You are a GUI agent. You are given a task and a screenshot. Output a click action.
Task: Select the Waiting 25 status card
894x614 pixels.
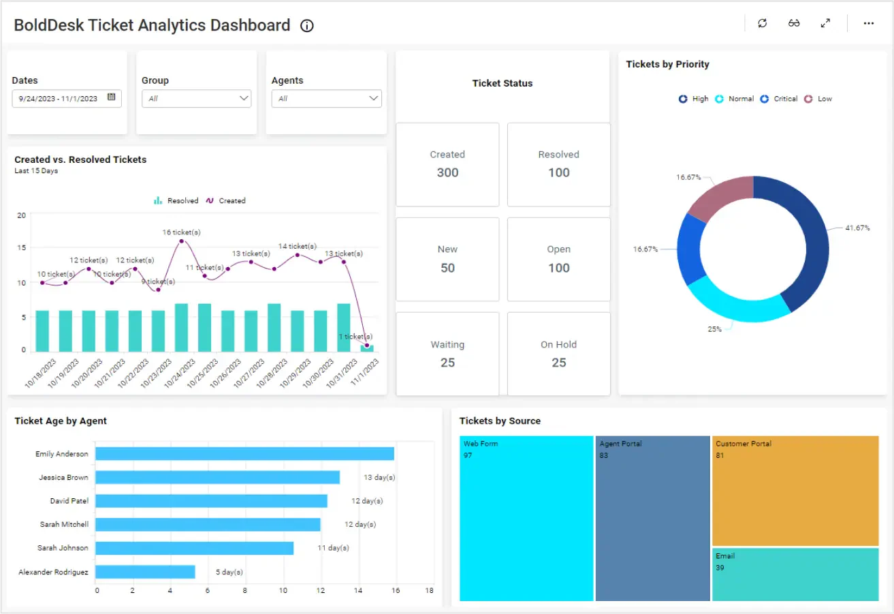pyautogui.click(x=447, y=354)
